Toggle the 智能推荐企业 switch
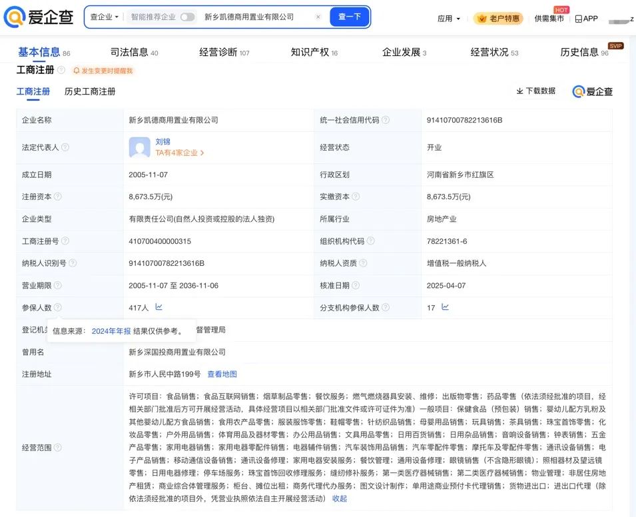The height and width of the screenshot is (517, 636). pos(187,17)
